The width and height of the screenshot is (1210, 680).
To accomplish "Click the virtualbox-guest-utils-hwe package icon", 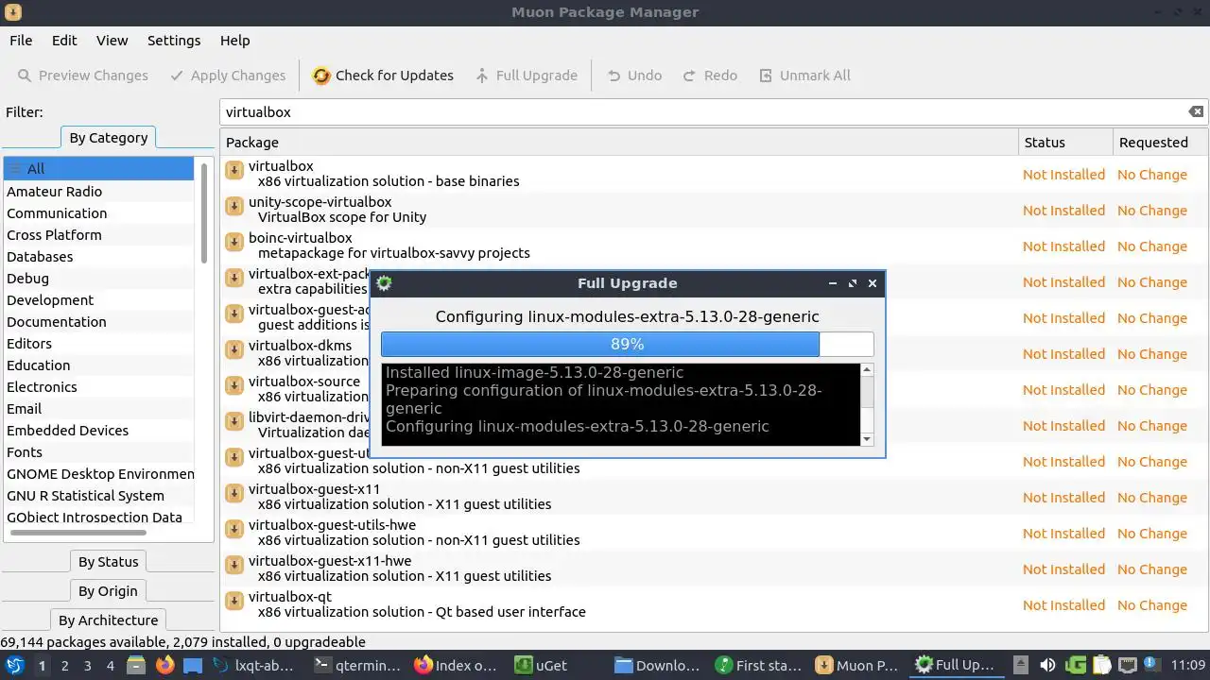I will [234, 529].
